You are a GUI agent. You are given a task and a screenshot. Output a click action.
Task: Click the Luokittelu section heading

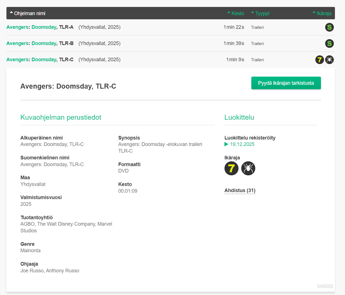pyautogui.click(x=239, y=117)
